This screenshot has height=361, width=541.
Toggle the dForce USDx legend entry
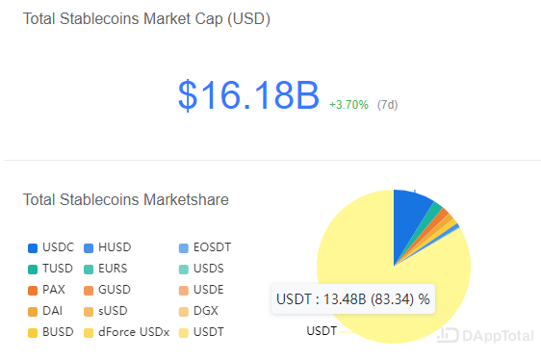click(127, 332)
